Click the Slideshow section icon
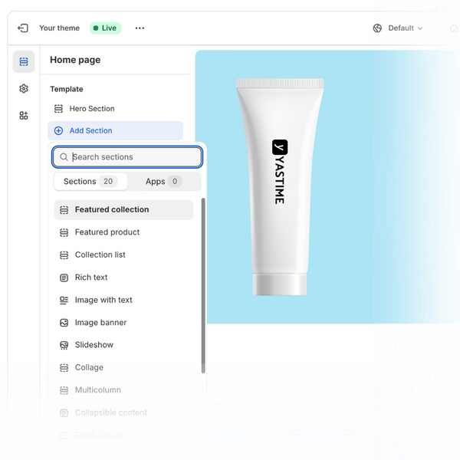460x460 pixels. point(64,345)
